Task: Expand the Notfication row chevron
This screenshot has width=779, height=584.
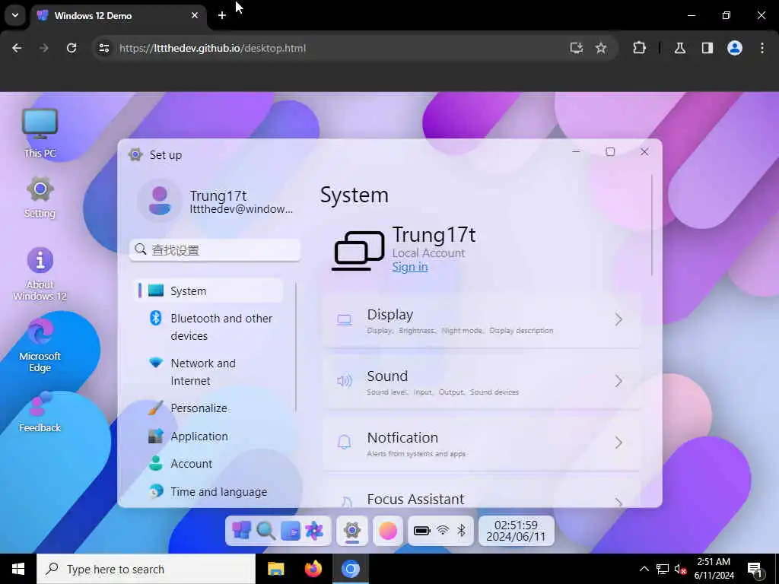Action: coord(618,443)
